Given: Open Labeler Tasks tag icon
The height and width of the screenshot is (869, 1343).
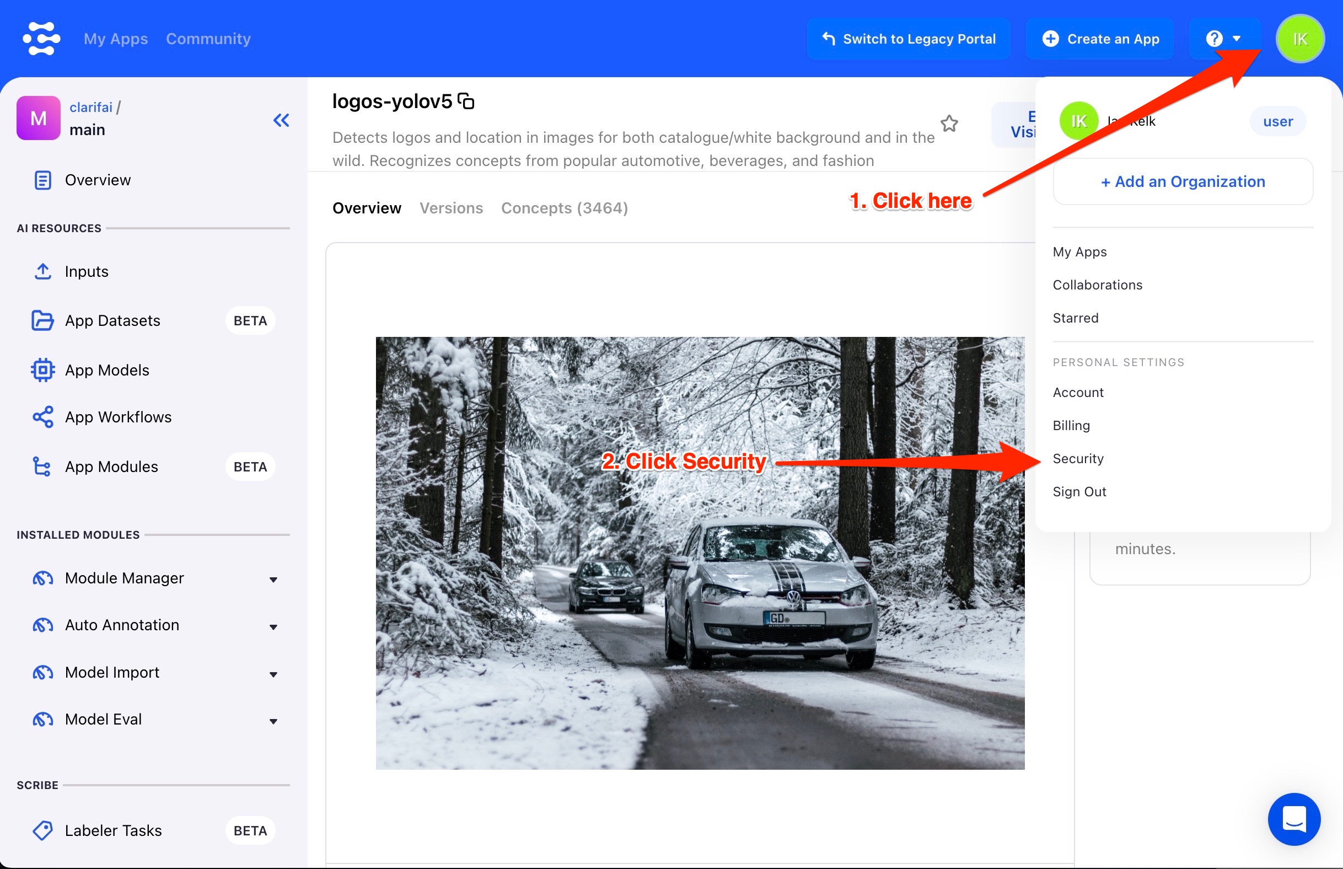Looking at the screenshot, I should pyautogui.click(x=42, y=830).
